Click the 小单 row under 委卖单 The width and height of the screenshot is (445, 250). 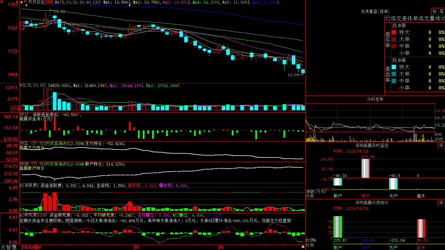[418, 88]
